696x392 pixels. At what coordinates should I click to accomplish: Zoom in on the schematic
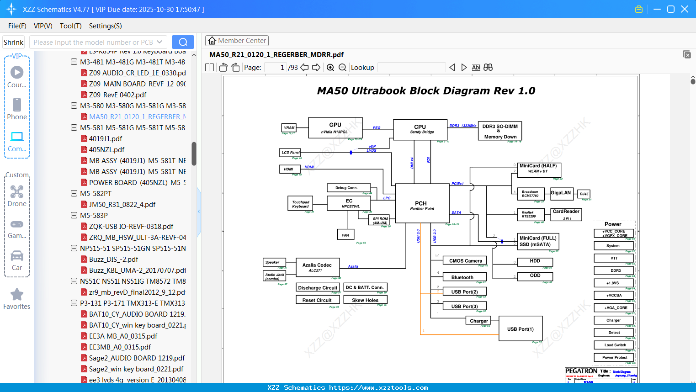[330, 68]
